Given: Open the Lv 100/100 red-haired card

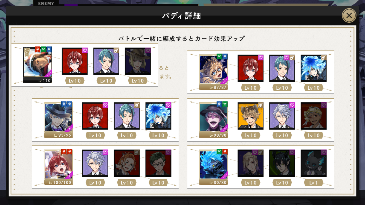Looking at the screenshot, I should (x=59, y=167).
